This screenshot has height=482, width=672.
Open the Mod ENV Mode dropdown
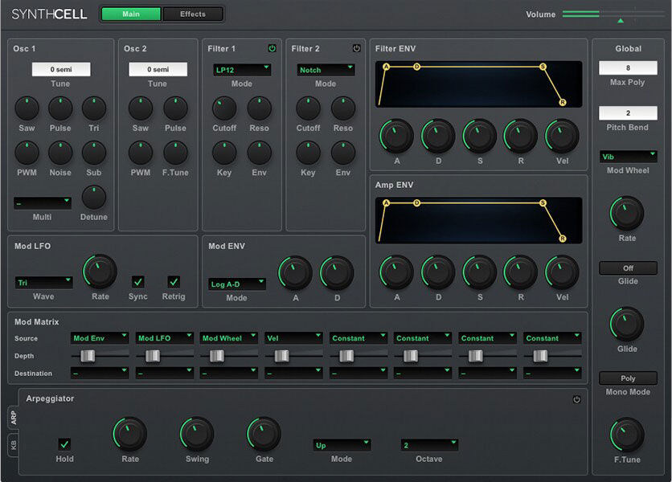(237, 284)
